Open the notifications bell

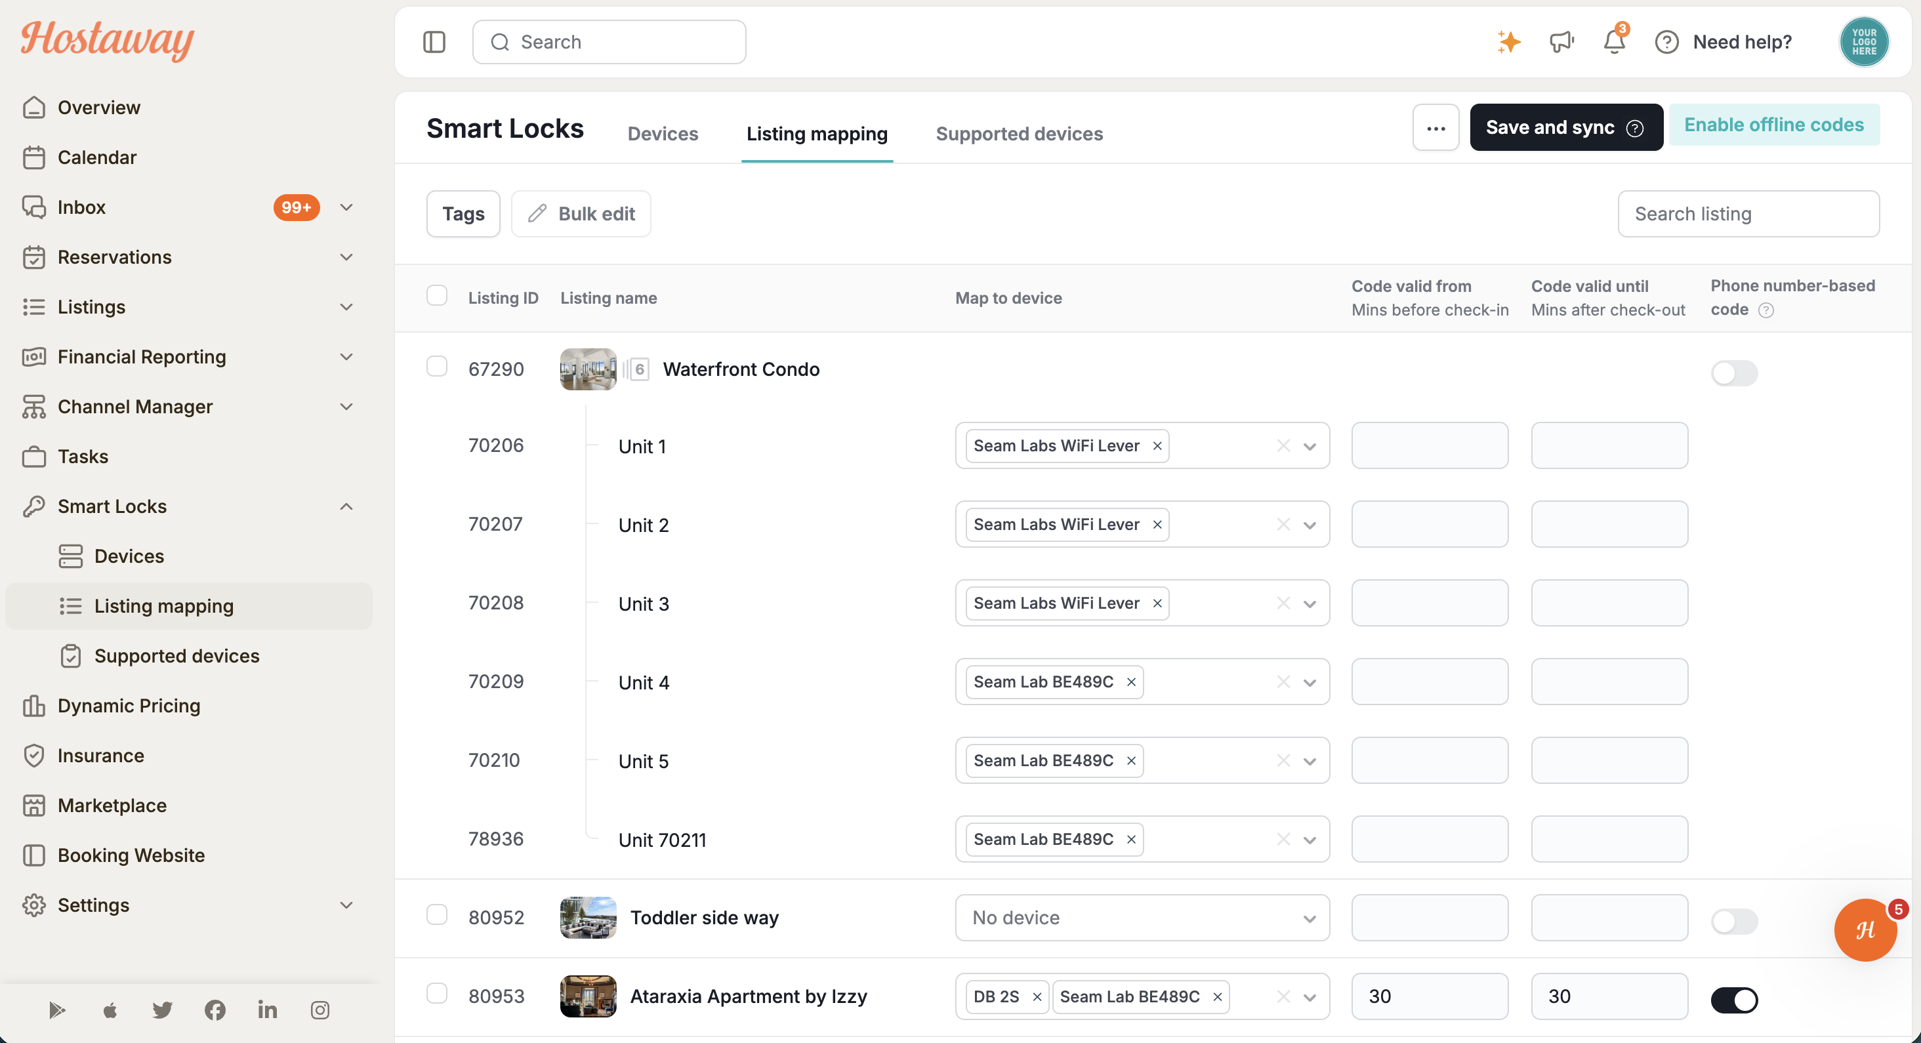[x=1615, y=41]
